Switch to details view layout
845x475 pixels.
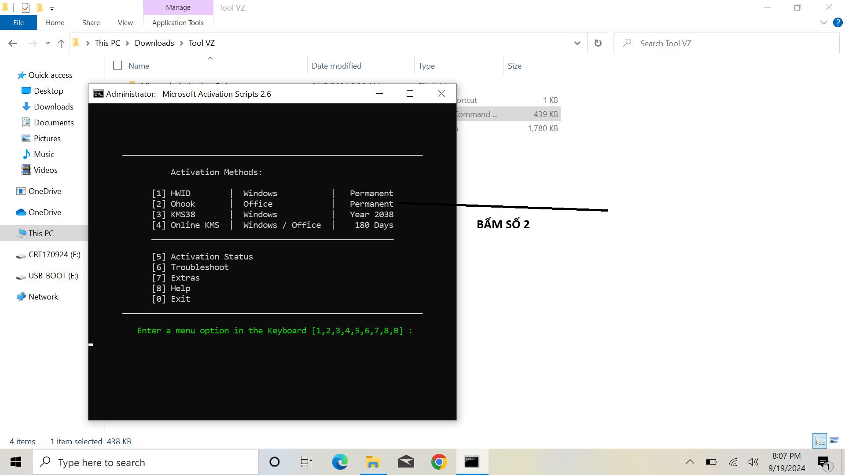[x=820, y=441]
